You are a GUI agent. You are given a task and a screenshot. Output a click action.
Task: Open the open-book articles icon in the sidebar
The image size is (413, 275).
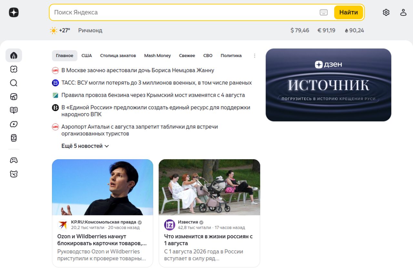pos(14,110)
